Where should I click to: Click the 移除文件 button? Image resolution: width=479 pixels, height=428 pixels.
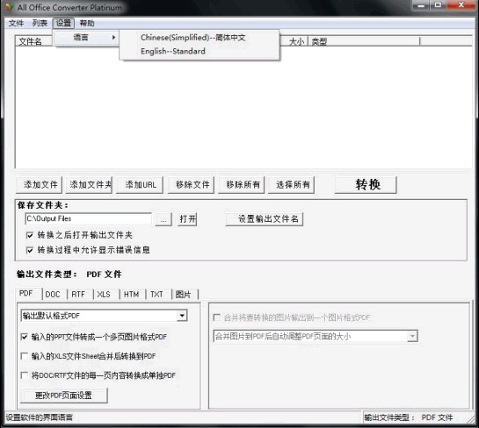[192, 185]
